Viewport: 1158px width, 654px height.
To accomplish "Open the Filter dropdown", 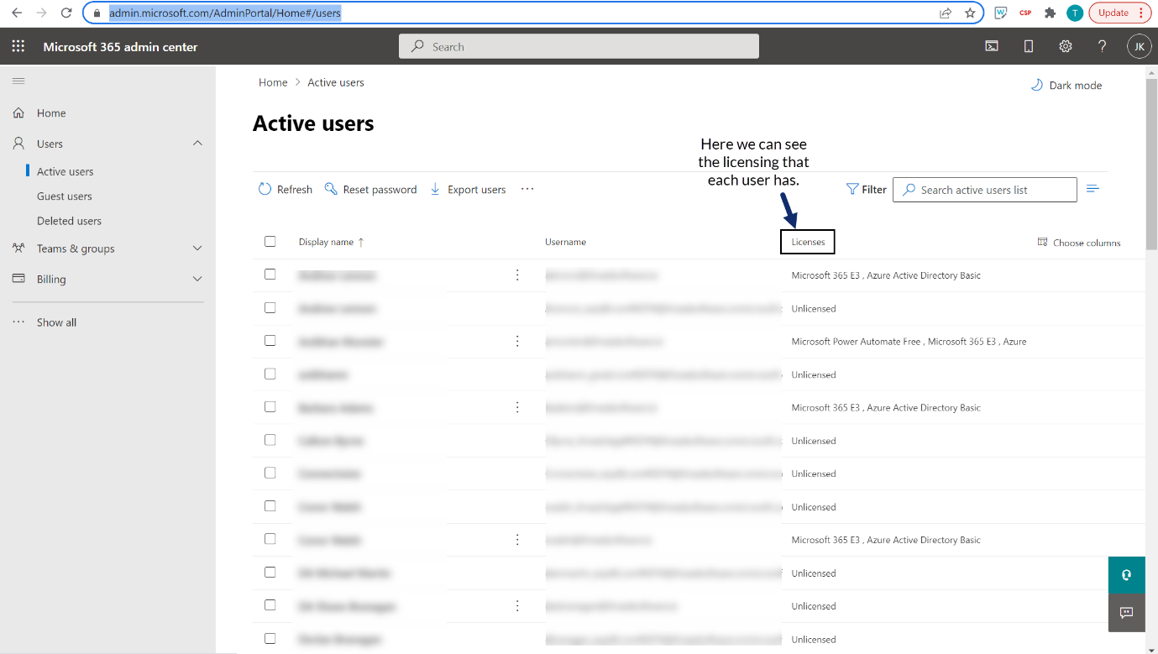I will 867,190.
